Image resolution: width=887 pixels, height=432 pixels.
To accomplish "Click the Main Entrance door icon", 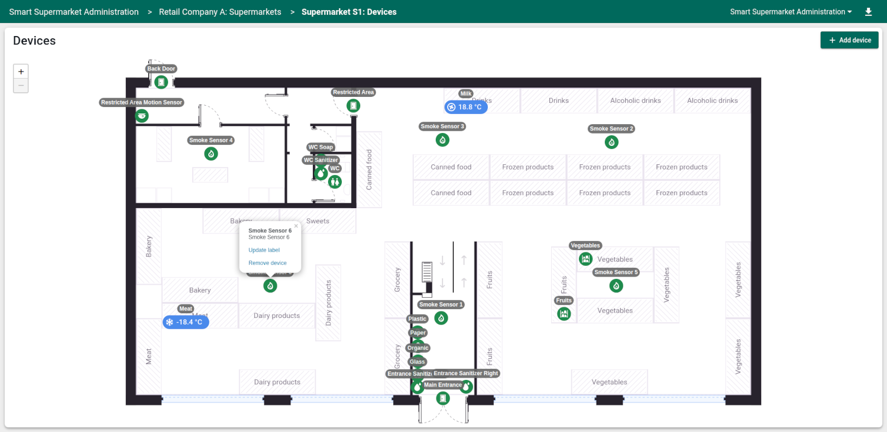I will pyautogui.click(x=443, y=398).
